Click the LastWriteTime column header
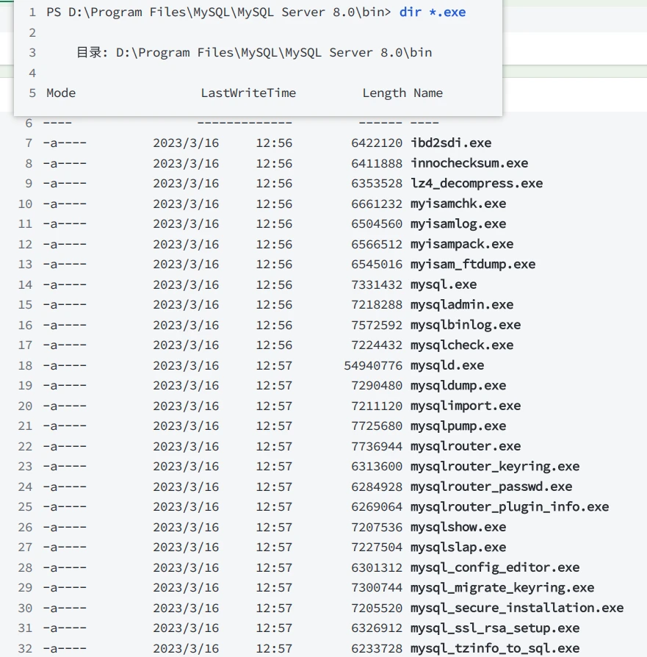 [248, 93]
